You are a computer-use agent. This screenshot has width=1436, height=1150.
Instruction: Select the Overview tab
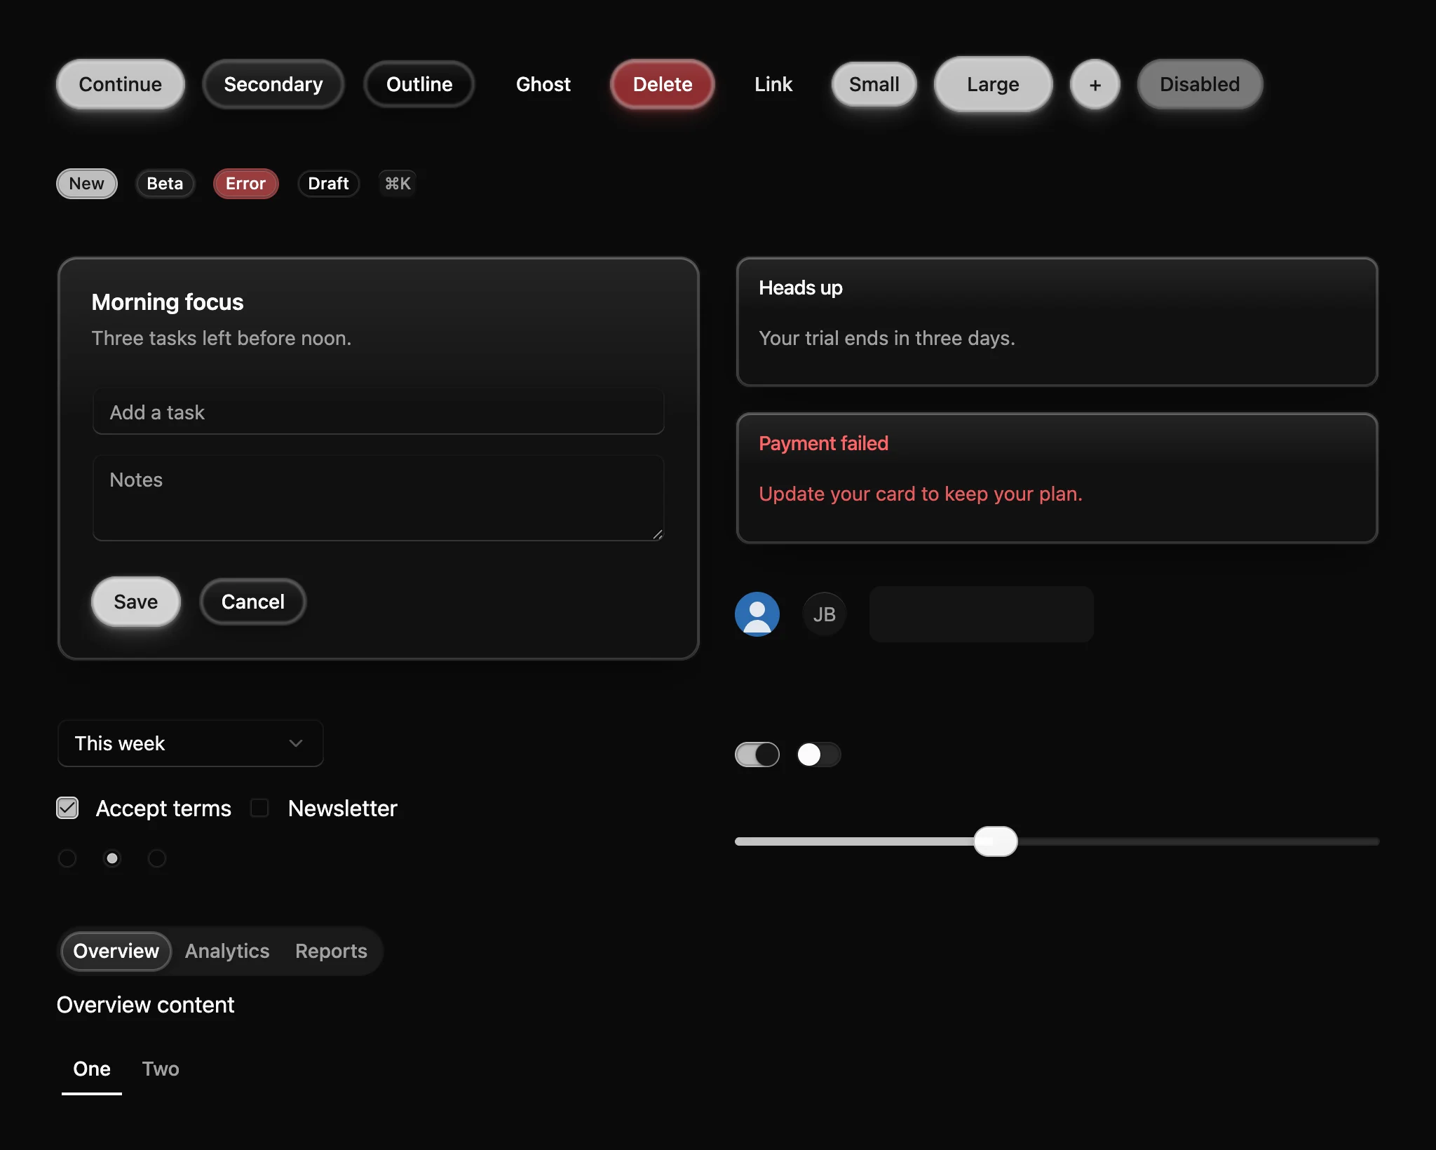(116, 951)
